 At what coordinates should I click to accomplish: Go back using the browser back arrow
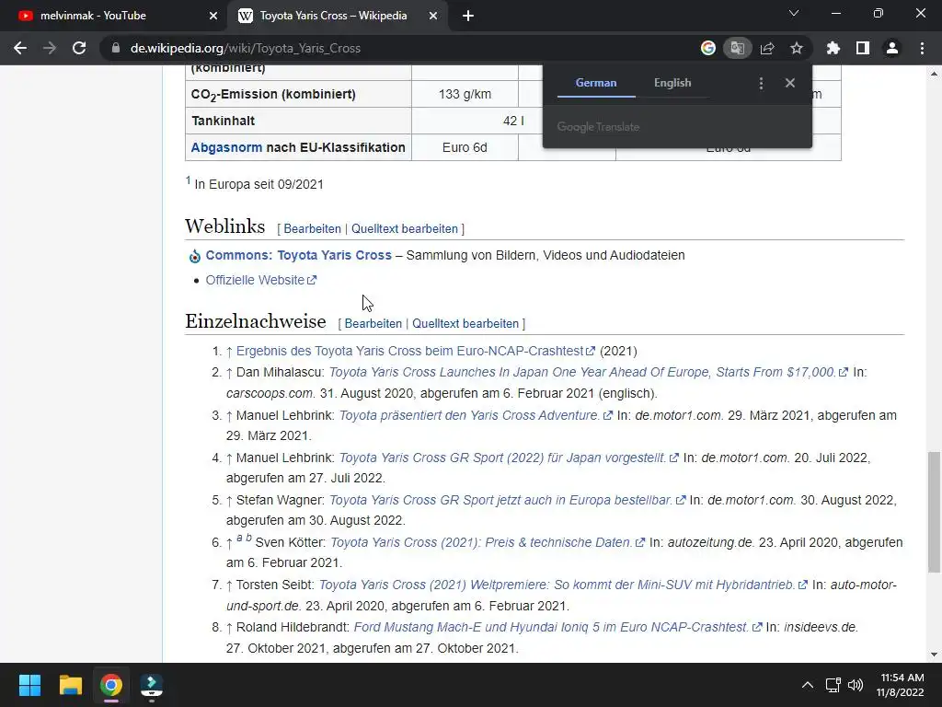click(20, 48)
